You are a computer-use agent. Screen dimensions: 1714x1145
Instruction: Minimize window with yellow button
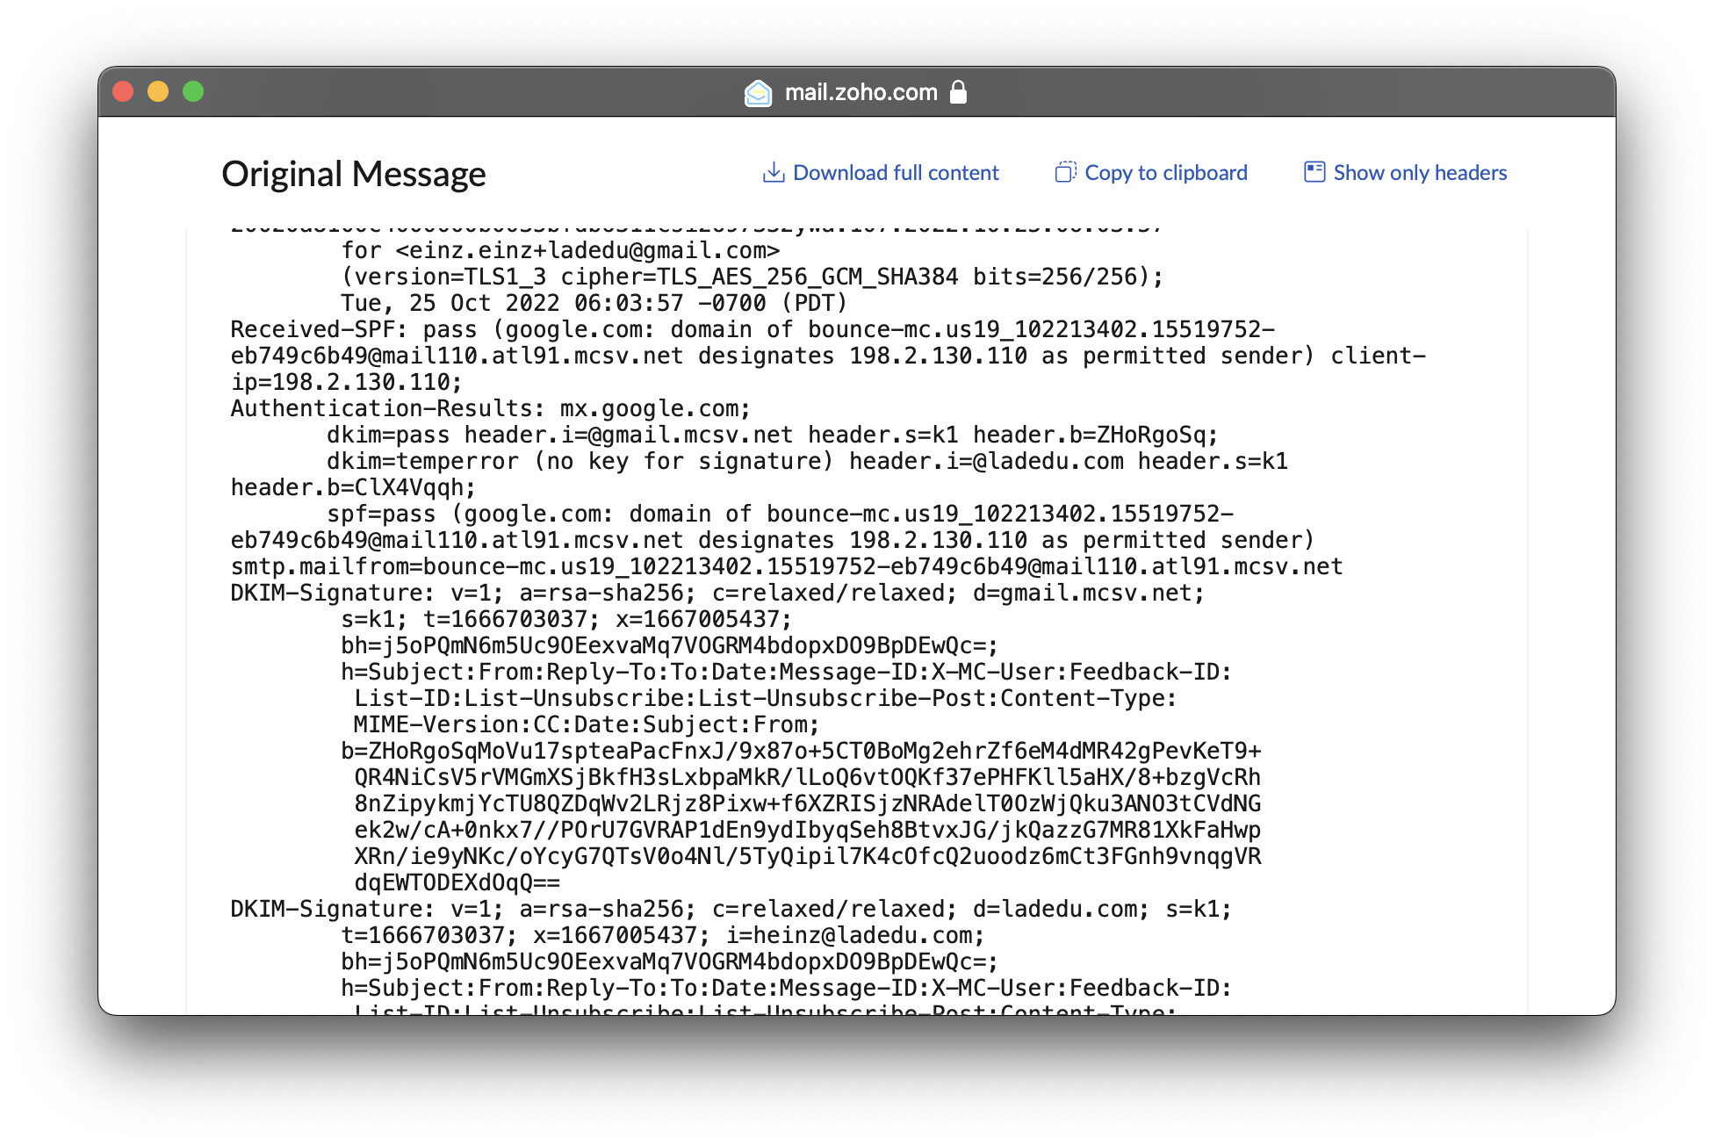click(158, 91)
